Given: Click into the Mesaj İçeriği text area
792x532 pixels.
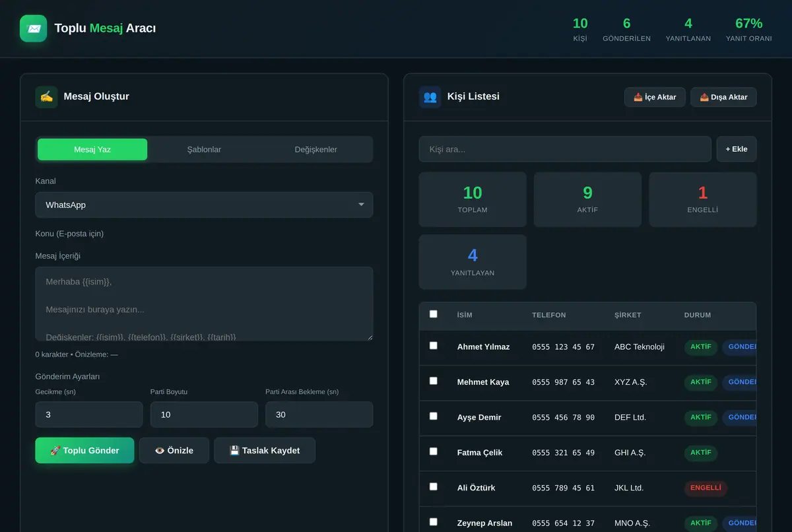Looking at the screenshot, I should pos(204,304).
